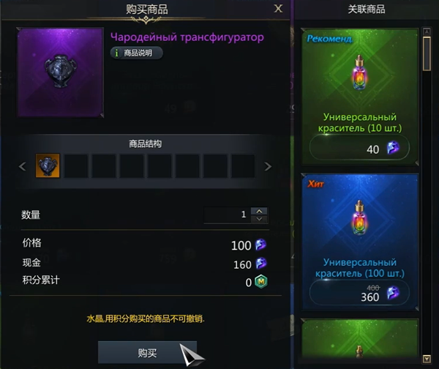Screen dimensions: 439x369
Task: Click the large Чародейный трансфигуратор item image
Action: click(61, 72)
